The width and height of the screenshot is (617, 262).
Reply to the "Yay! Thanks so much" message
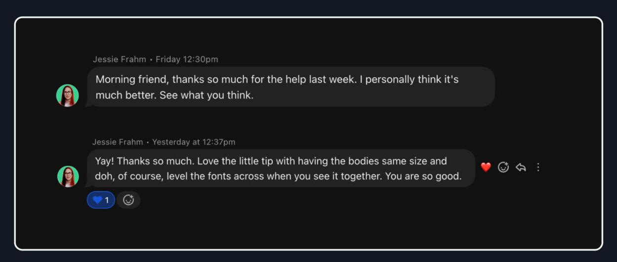tap(521, 167)
